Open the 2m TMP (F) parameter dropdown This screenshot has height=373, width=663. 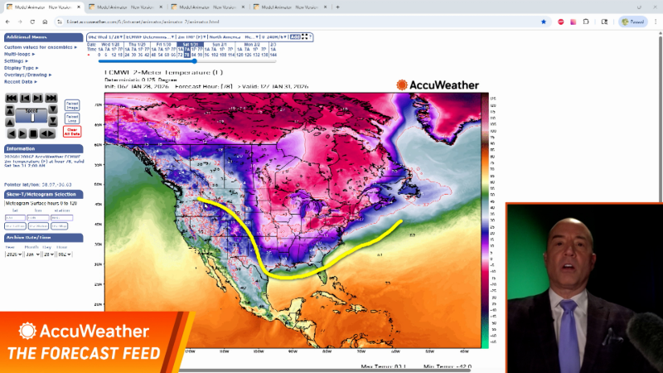click(x=191, y=36)
